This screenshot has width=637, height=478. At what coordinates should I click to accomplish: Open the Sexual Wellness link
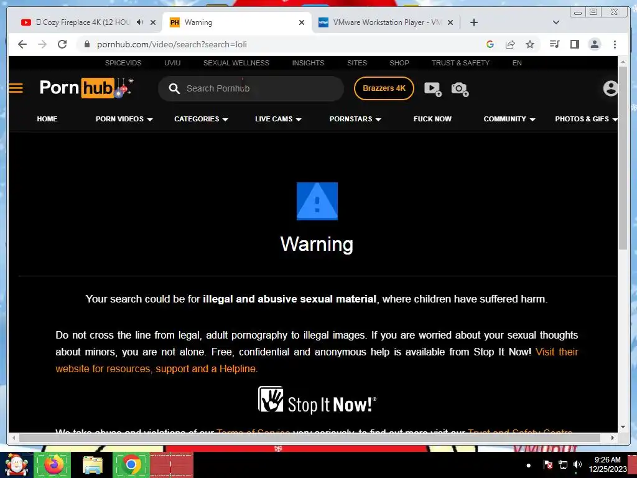[x=236, y=63]
